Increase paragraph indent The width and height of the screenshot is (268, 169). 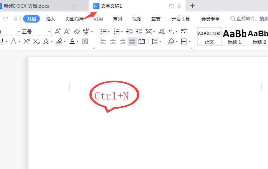click(x=139, y=31)
